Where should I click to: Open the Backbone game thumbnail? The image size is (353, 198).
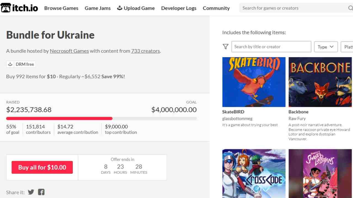320,82
